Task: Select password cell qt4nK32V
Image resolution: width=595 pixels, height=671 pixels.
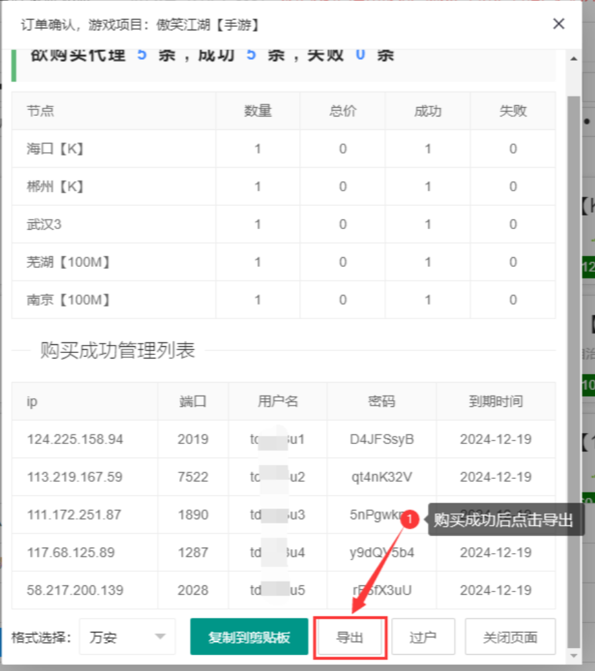Action: [x=382, y=477]
